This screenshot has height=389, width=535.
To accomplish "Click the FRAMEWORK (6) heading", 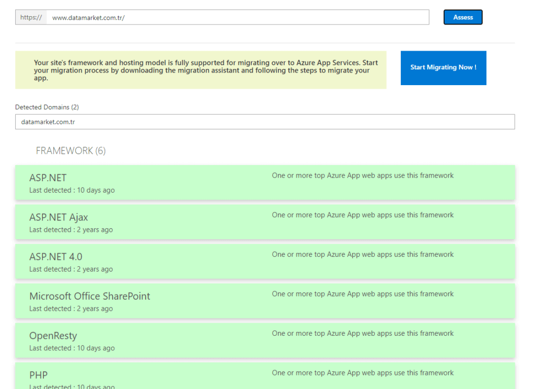I will tap(71, 151).
